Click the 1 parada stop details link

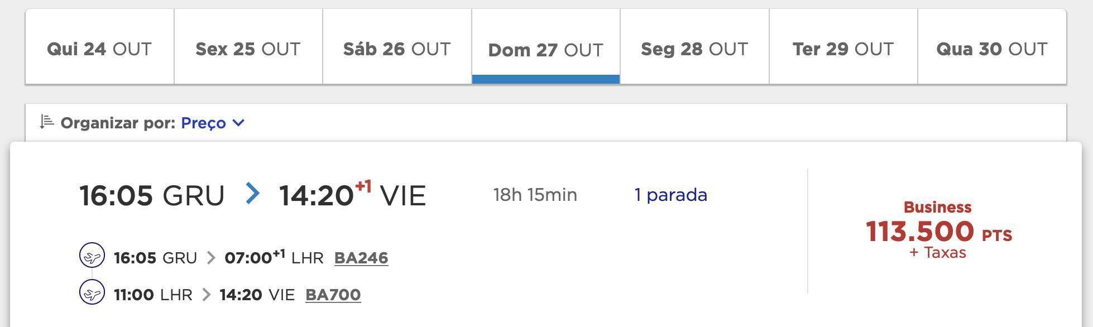[x=671, y=195]
